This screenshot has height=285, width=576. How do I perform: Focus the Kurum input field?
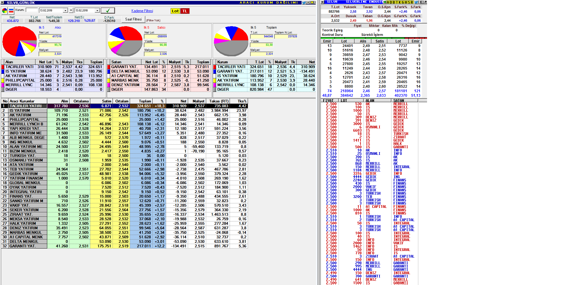point(32,10)
